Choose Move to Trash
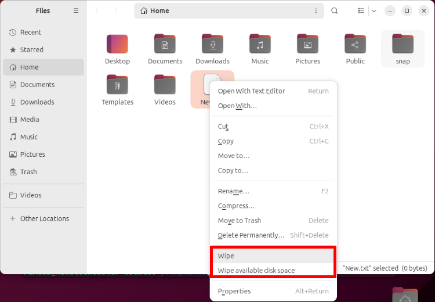435x302 pixels. 273,221
